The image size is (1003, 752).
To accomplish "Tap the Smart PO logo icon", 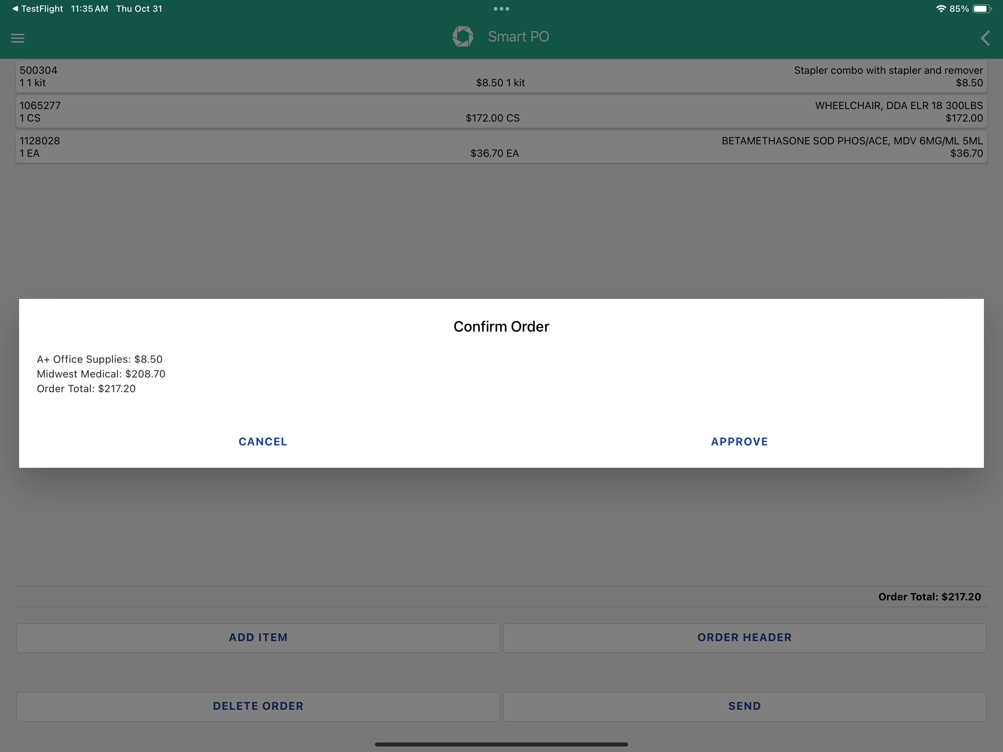I will pyautogui.click(x=463, y=36).
